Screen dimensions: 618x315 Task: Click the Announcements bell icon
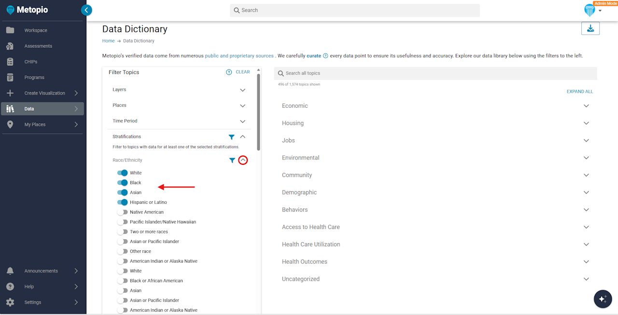pyautogui.click(x=10, y=271)
